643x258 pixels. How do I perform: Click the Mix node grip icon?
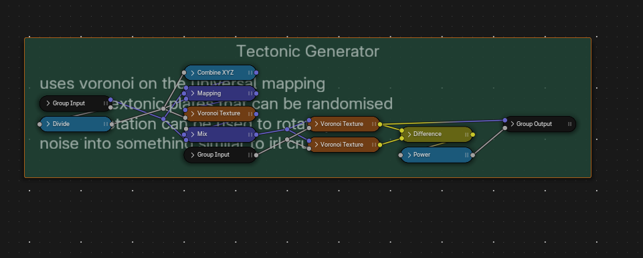(x=250, y=134)
